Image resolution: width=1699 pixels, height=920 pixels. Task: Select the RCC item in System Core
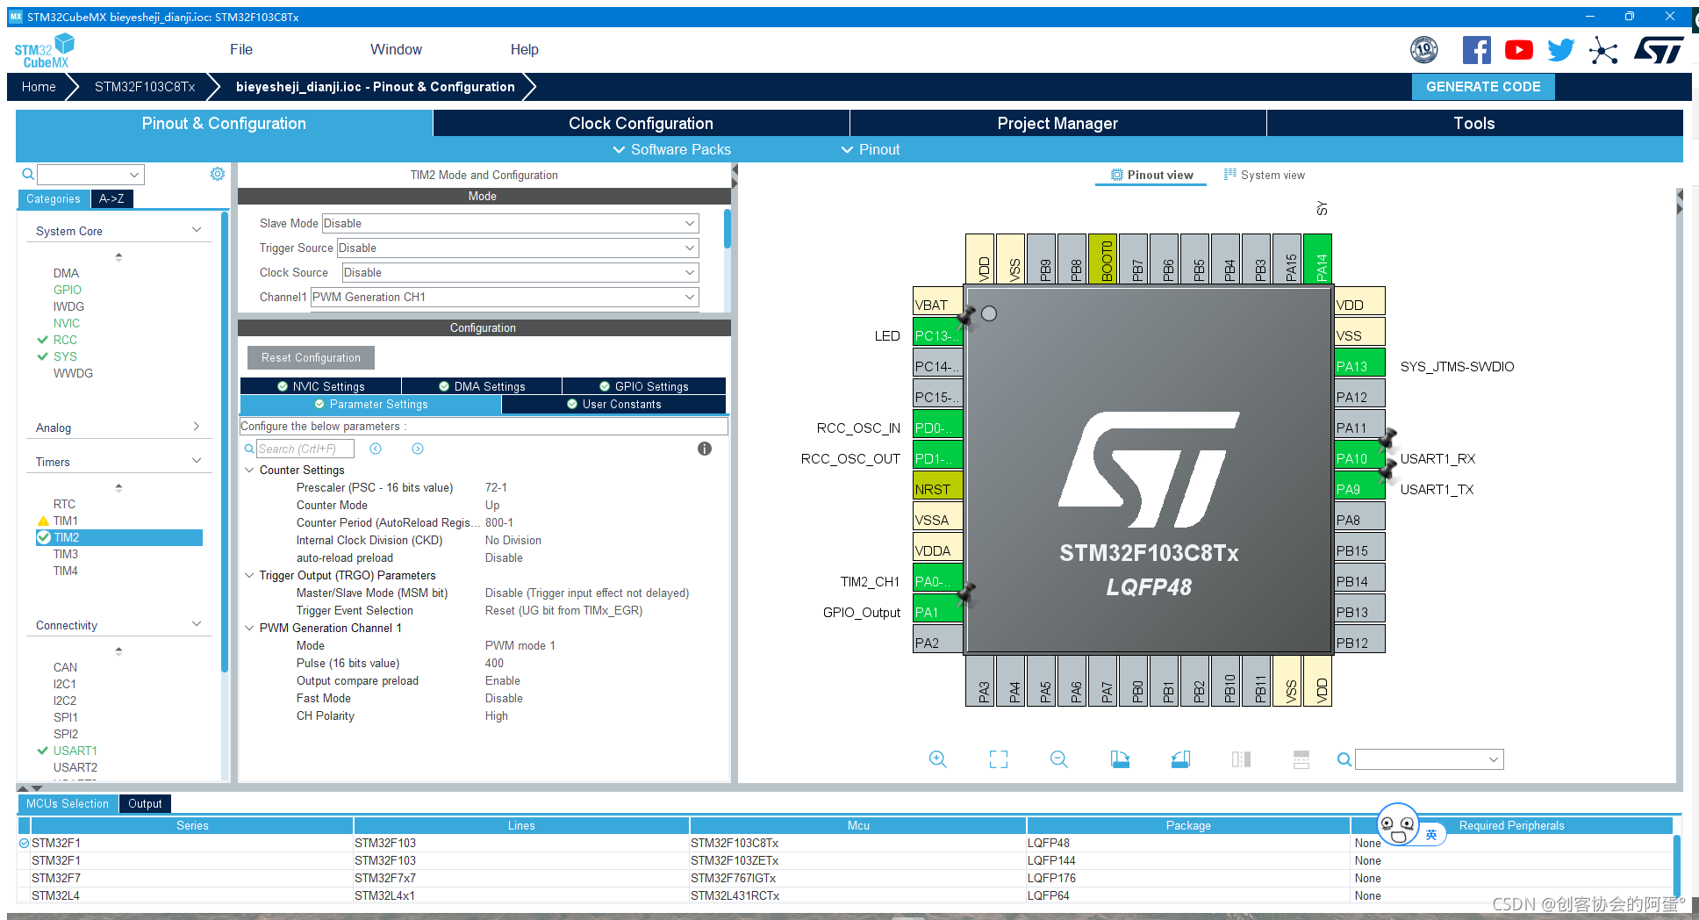coord(65,340)
